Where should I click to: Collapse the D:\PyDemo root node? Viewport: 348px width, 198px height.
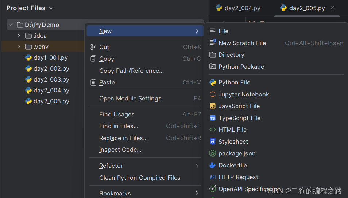[x=10, y=25]
